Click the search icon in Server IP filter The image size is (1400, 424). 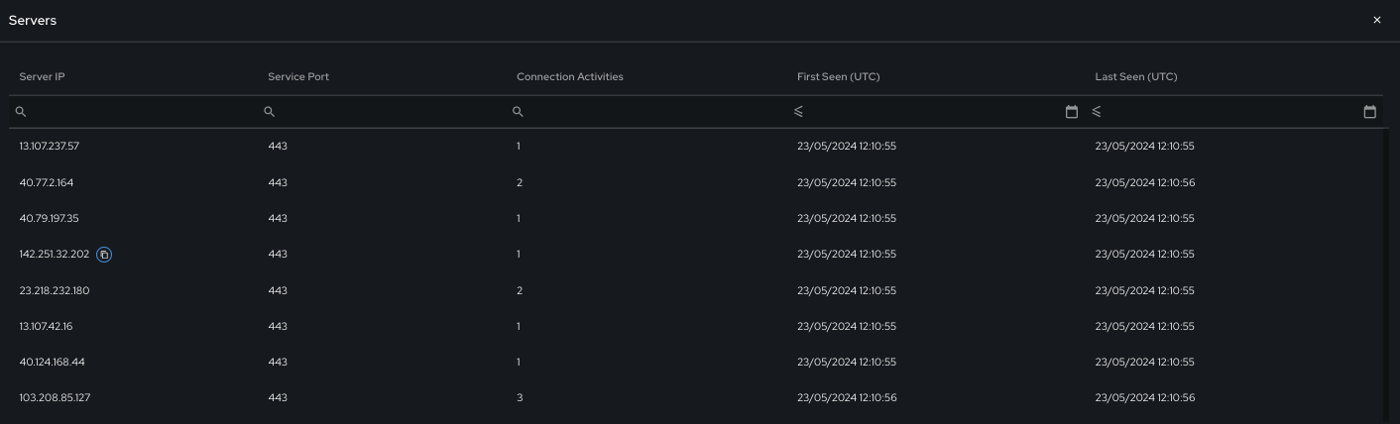tap(21, 112)
